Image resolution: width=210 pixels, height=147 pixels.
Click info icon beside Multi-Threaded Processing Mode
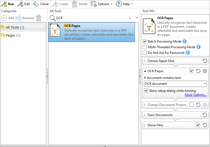tap(198, 47)
